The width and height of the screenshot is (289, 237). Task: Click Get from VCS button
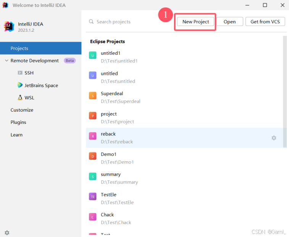[265, 22]
